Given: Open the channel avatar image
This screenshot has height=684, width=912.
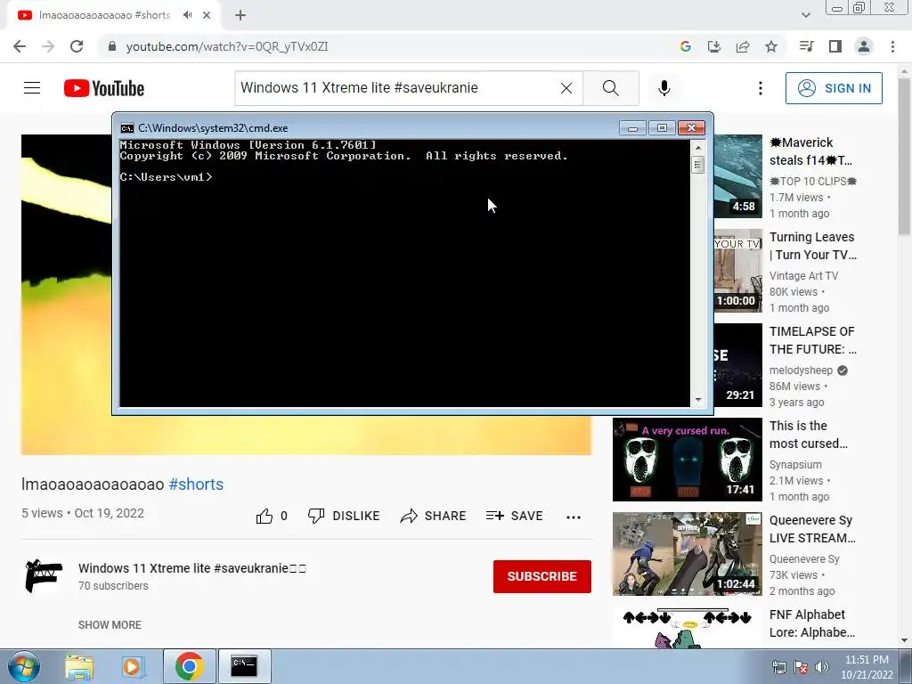Looking at the screenshot, I should click(44, 576).
